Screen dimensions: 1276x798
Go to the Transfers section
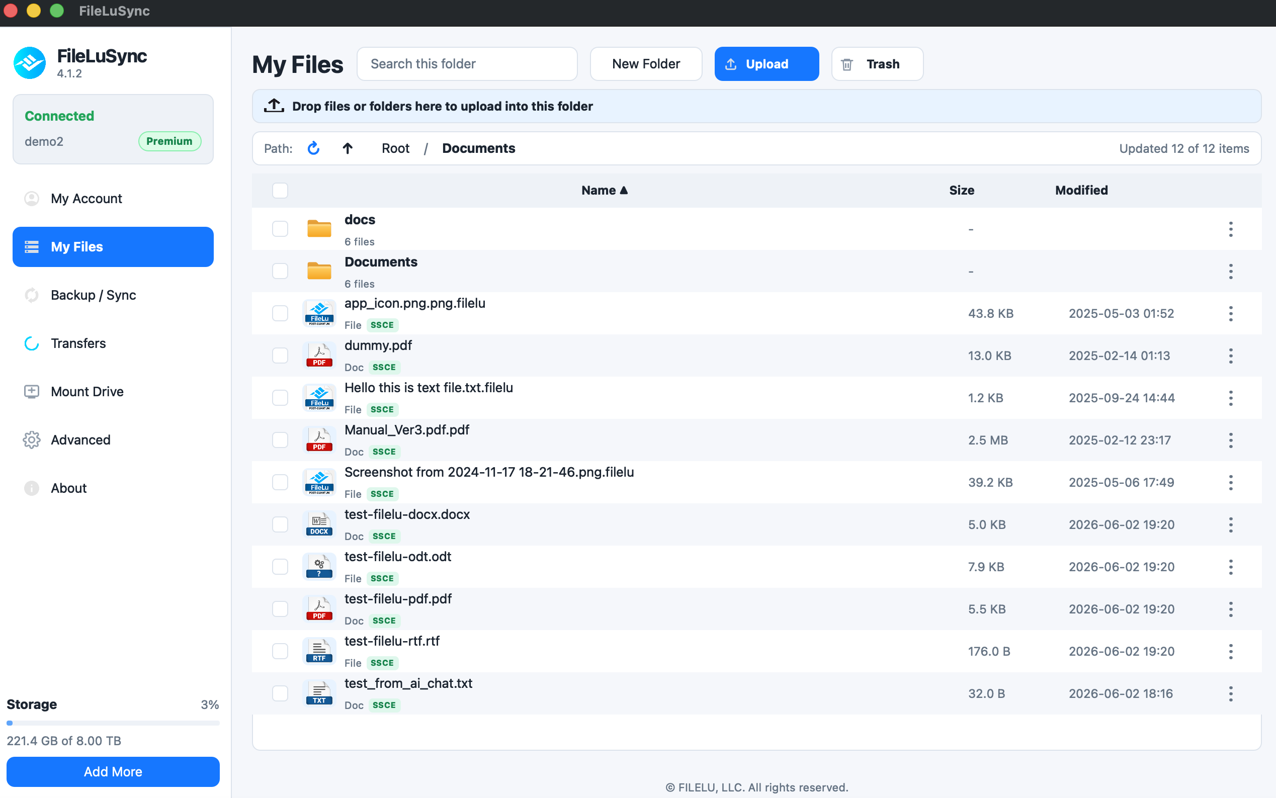[113, 343]
